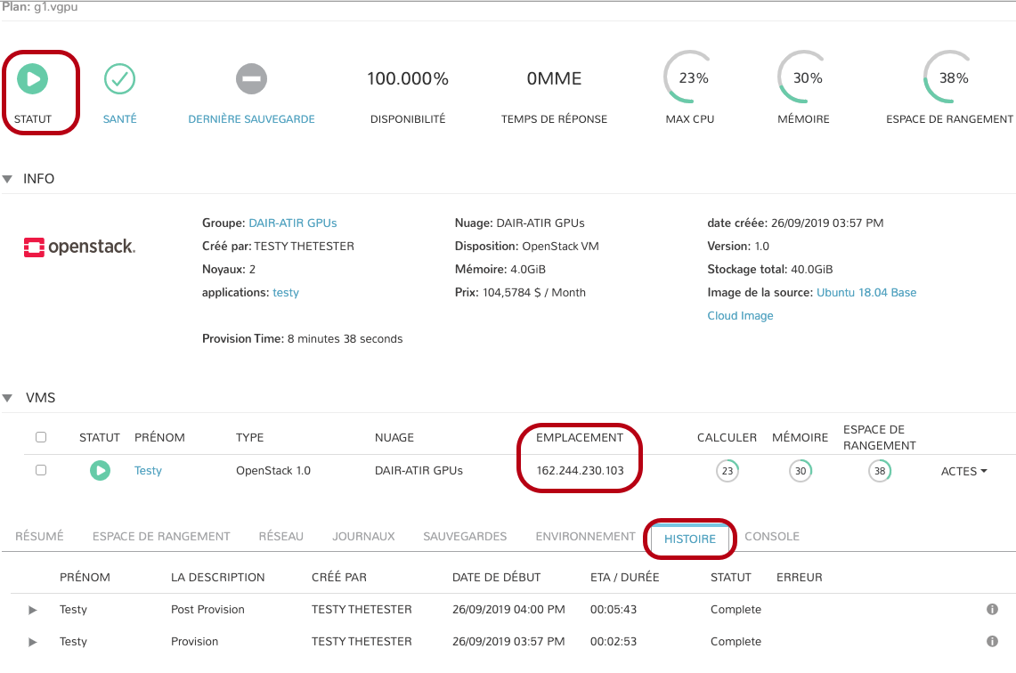Click the 162.244.230.103 IP address
The width and height of the screenshot is (1016, 673).
pos(580,470)
